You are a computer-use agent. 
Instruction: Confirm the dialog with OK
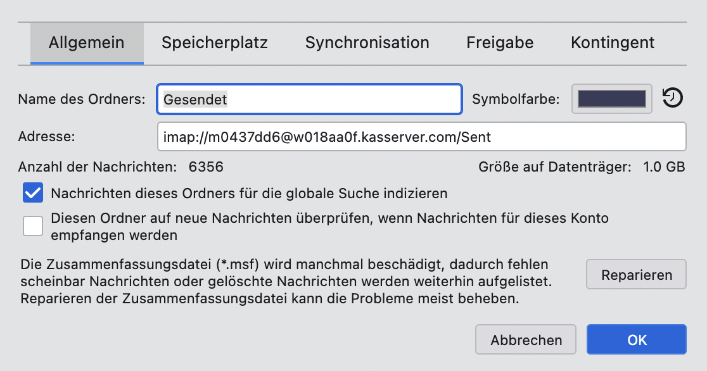(637, 340)
